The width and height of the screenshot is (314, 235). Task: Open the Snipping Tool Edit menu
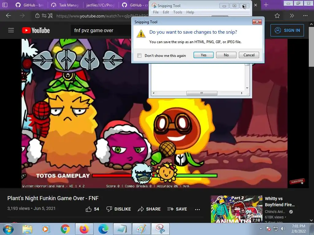166,12
